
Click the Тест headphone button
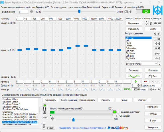pyautogui.click(x=153, y=76)
